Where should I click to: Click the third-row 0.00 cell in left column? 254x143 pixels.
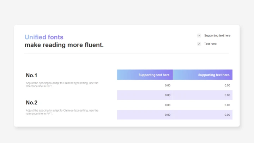pos(145,105)
